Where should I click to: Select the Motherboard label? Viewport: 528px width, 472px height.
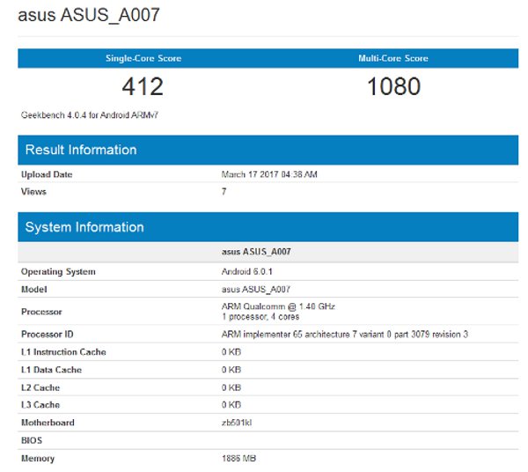[x=48, y=423]
